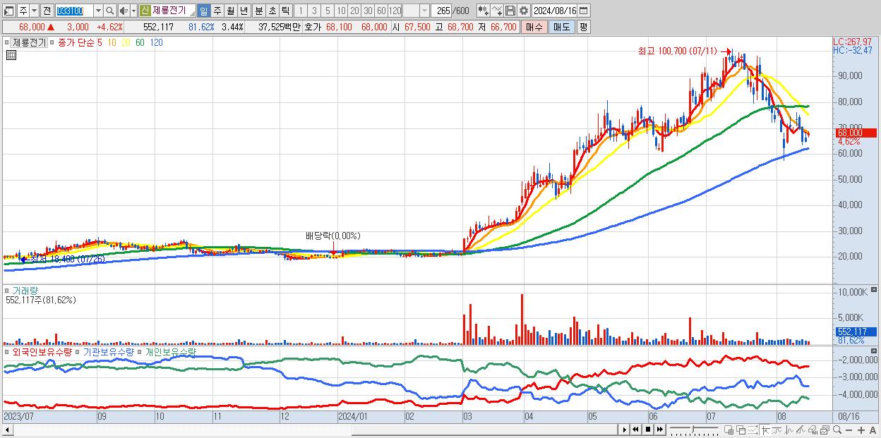Click the green 신 badge before stock name
881x438 pixels.
[145, 11]
